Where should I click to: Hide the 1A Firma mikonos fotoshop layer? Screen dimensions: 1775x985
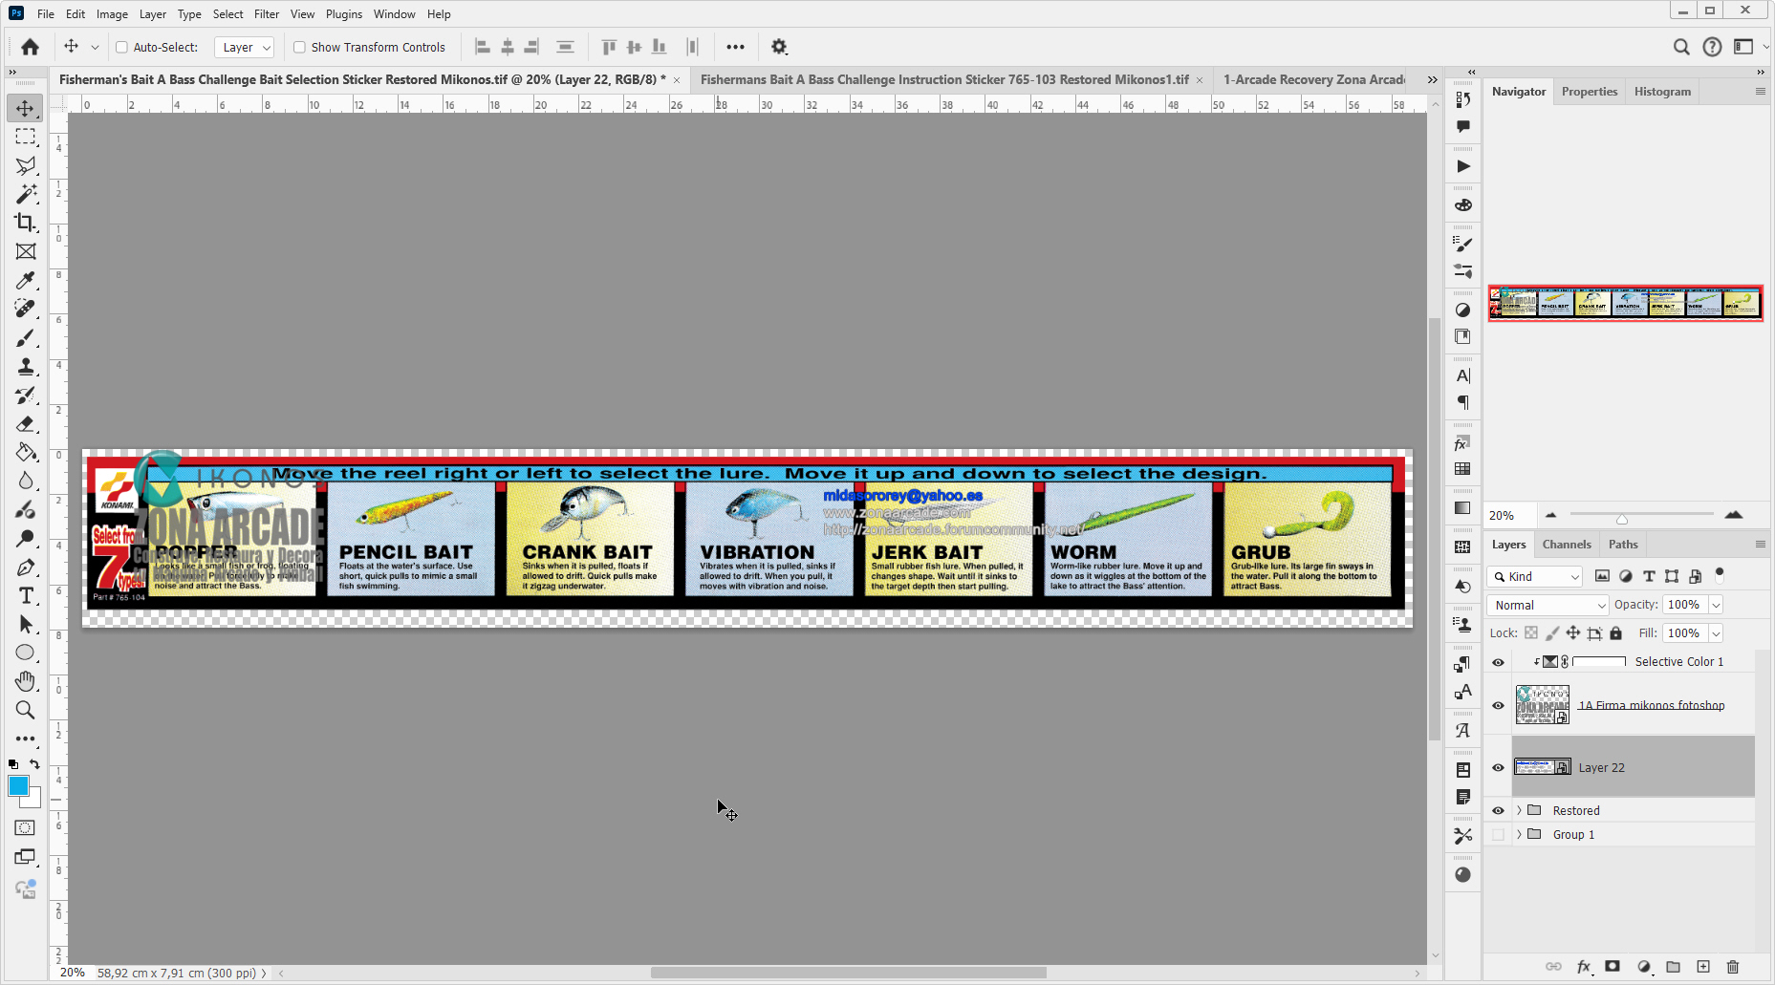click(1498, 705)
